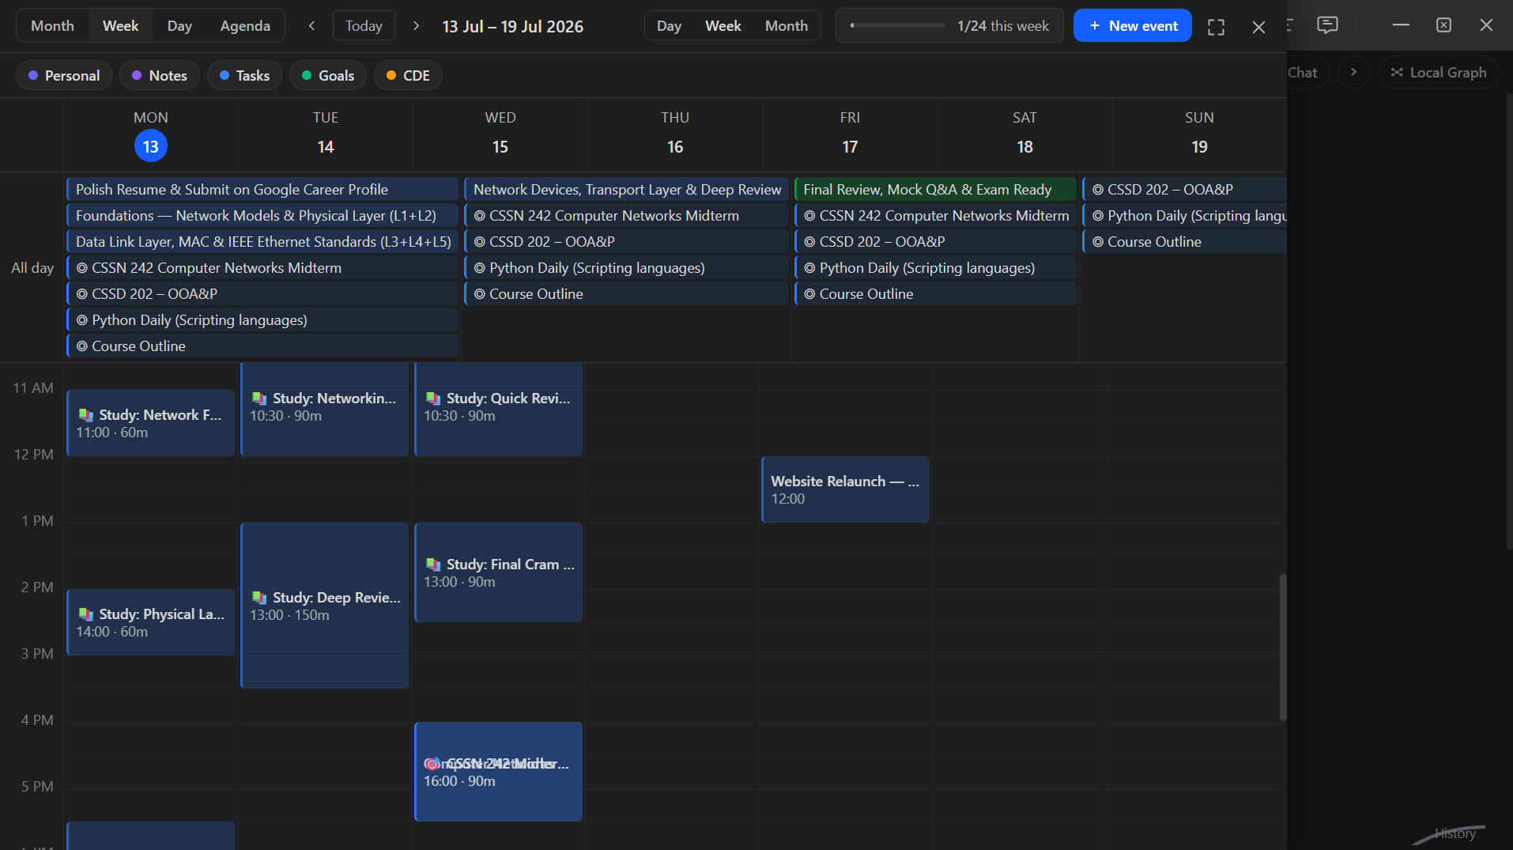Click the 13 Jul – 19 Jul 2026 date range
The height and width of the screenshot is (850, 1513).
[x=512, y=26]
